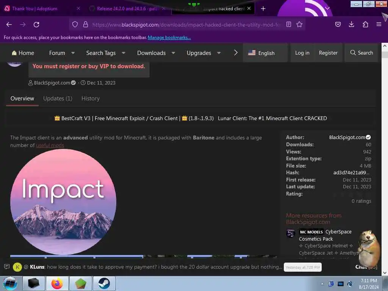Click the KLuns user avatar in chat
Viewport: 388px width, 291px height.
pyautogui.click(x=17, y=267)
